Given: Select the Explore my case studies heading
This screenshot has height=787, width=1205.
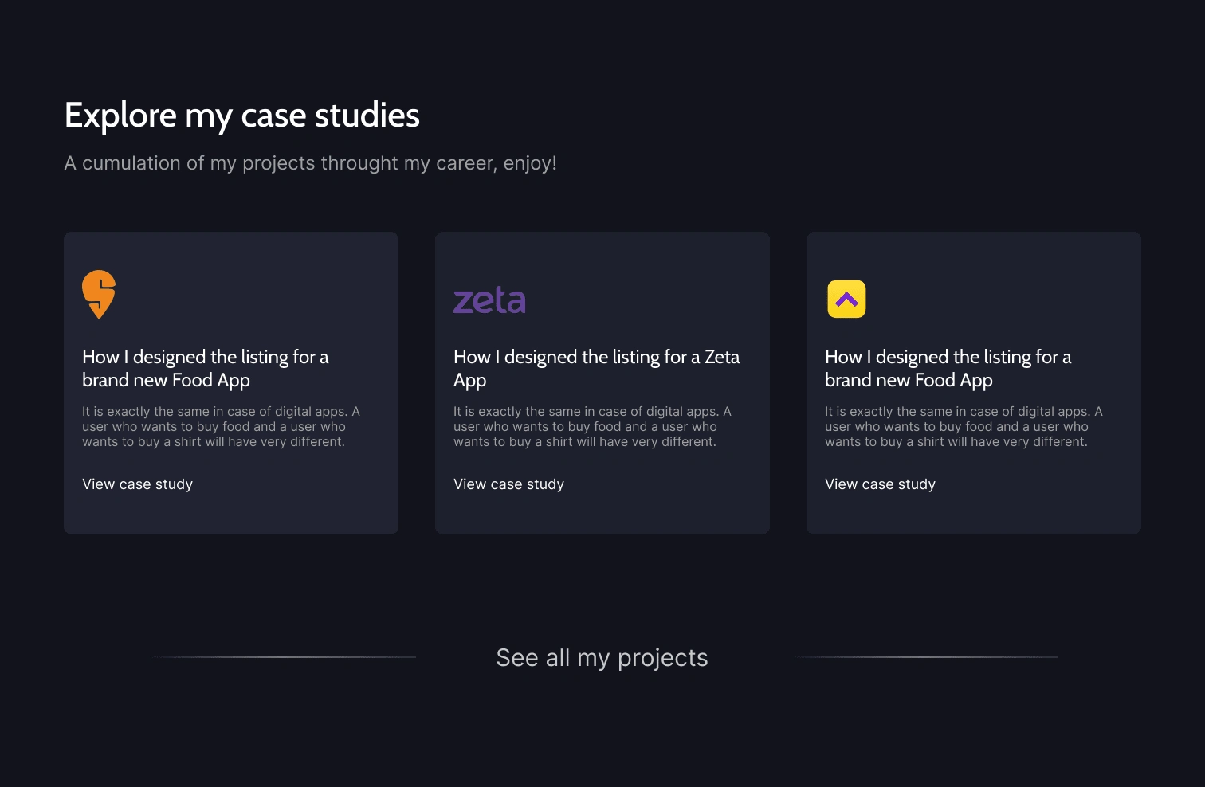Looking at the screenshot, I should (x=241, y=116).
